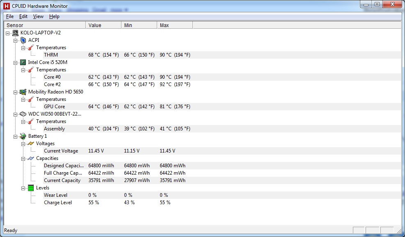Image resolution: width=405 pixels, height=237 pixels.
Task: Open the File menu
Action: (x=10, y=16)
